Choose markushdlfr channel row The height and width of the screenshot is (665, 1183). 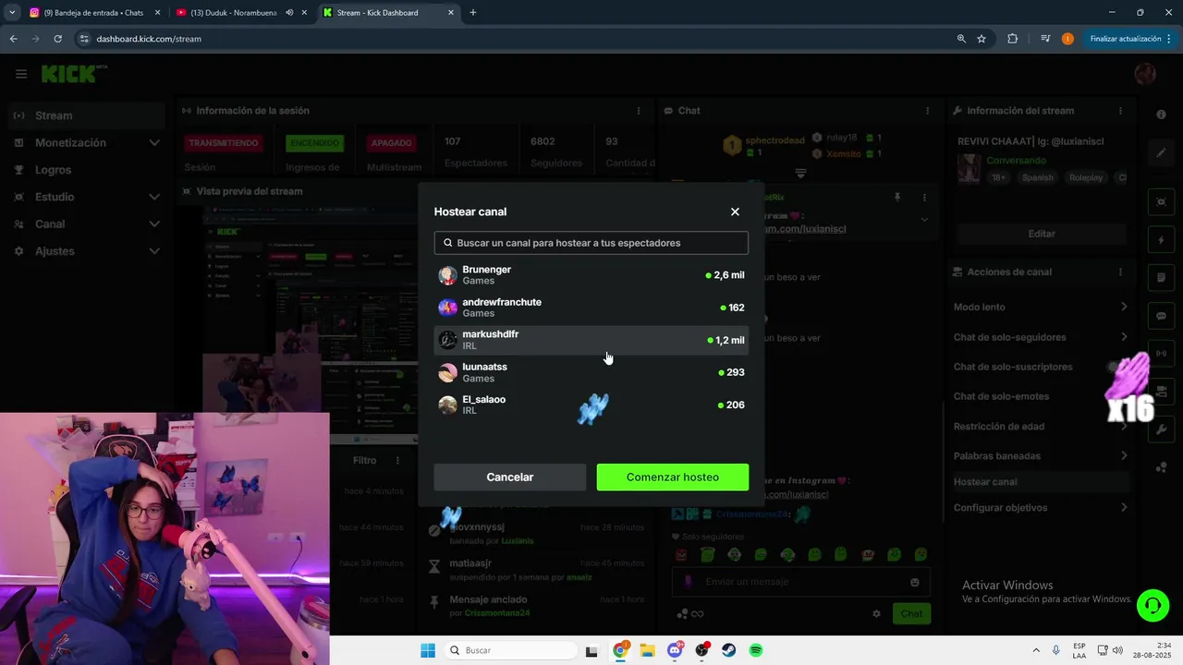(x=591, y=340)
